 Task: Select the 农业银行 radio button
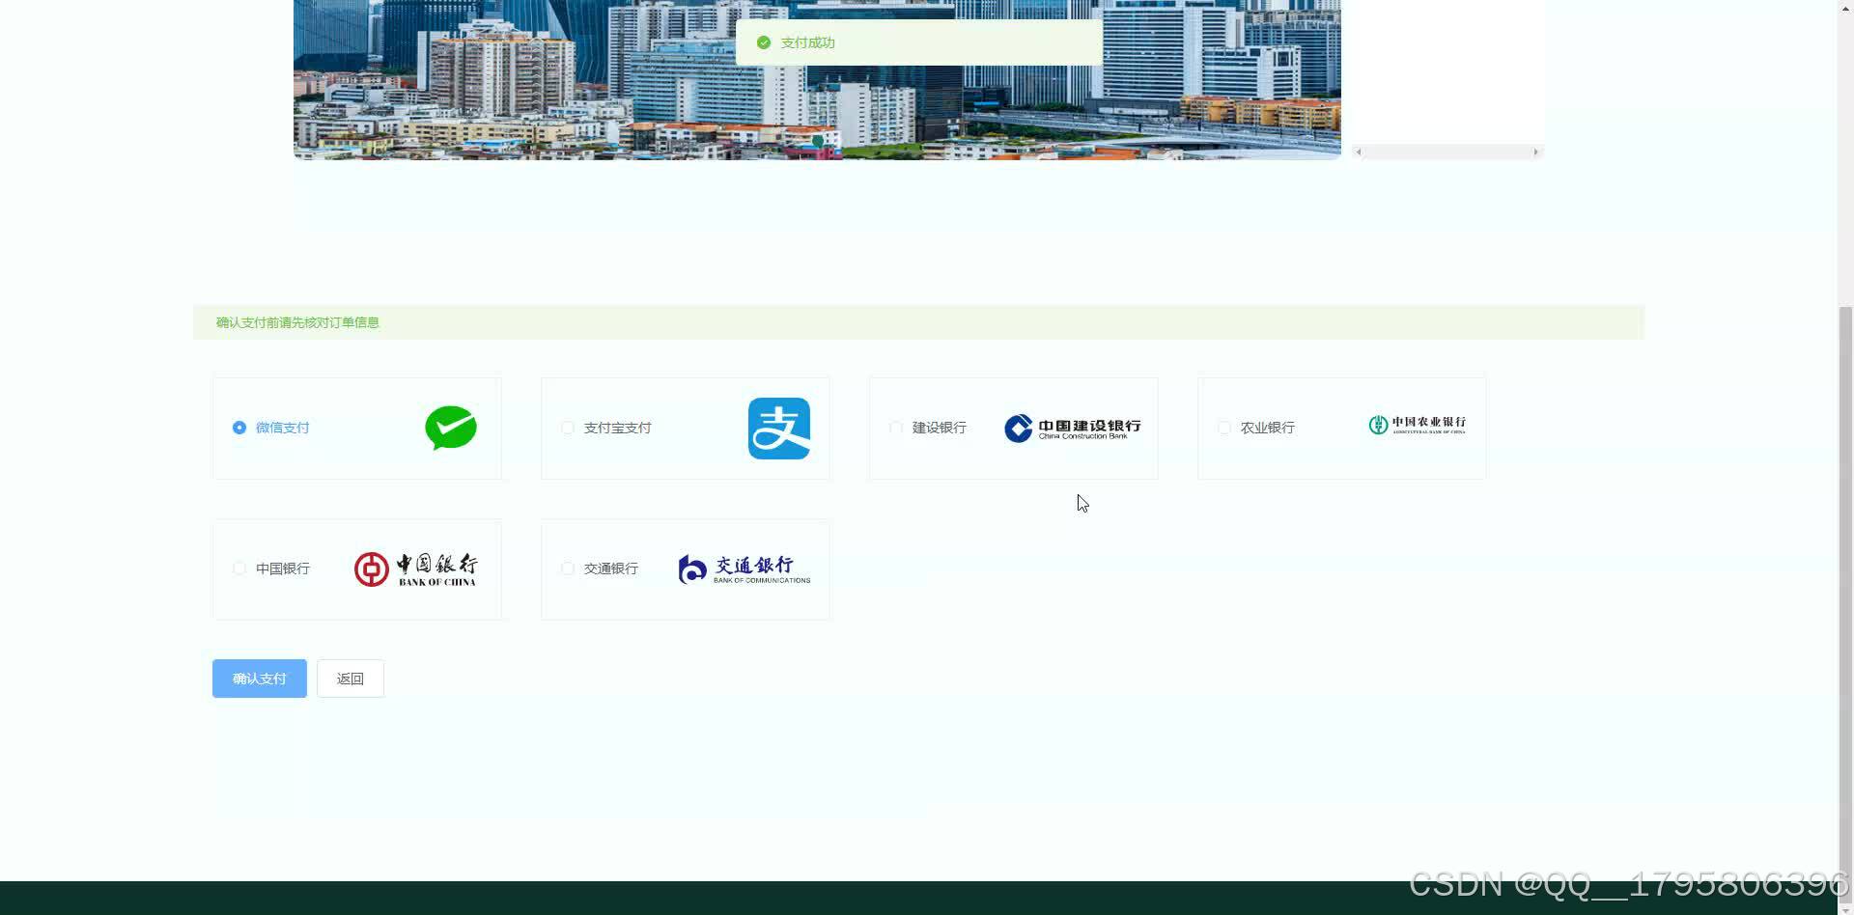pos(1224,428)
